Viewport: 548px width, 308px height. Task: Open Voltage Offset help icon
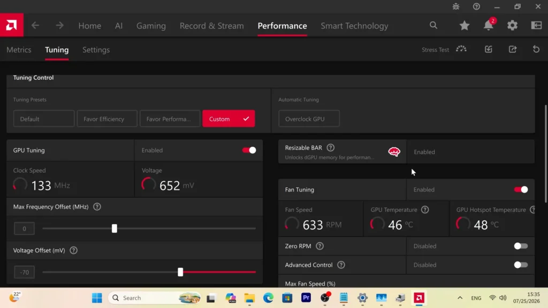(73, 250)
